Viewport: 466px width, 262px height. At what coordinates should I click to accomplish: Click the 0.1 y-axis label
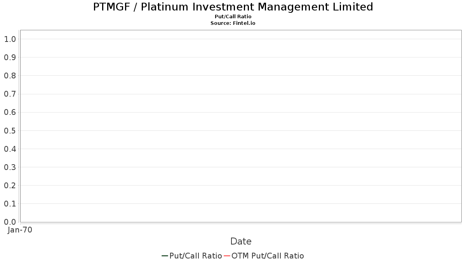[10, 203]
